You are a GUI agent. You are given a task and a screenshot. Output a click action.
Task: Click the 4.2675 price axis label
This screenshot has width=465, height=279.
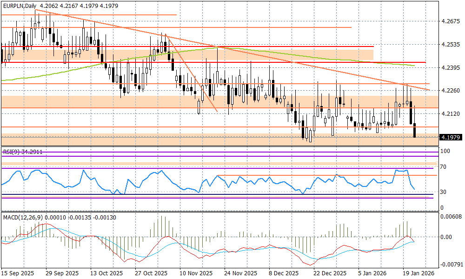pyautogui.click(x=451, y=21)
